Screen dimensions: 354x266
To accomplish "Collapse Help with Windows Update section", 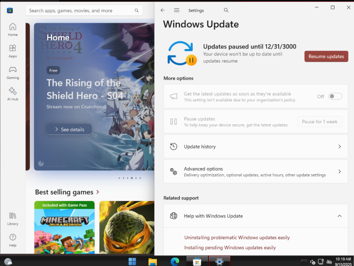I will tap(339, 216).
